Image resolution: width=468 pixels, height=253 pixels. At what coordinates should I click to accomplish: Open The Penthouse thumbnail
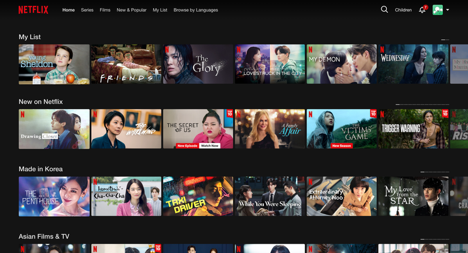(54, 196)
